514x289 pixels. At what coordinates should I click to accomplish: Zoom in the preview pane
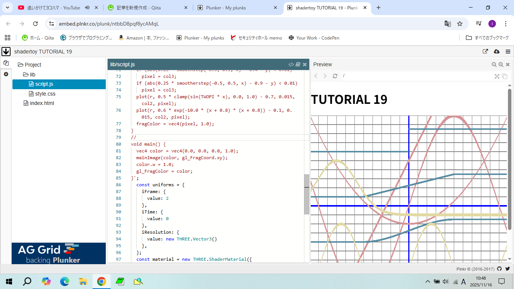[501, 64]
